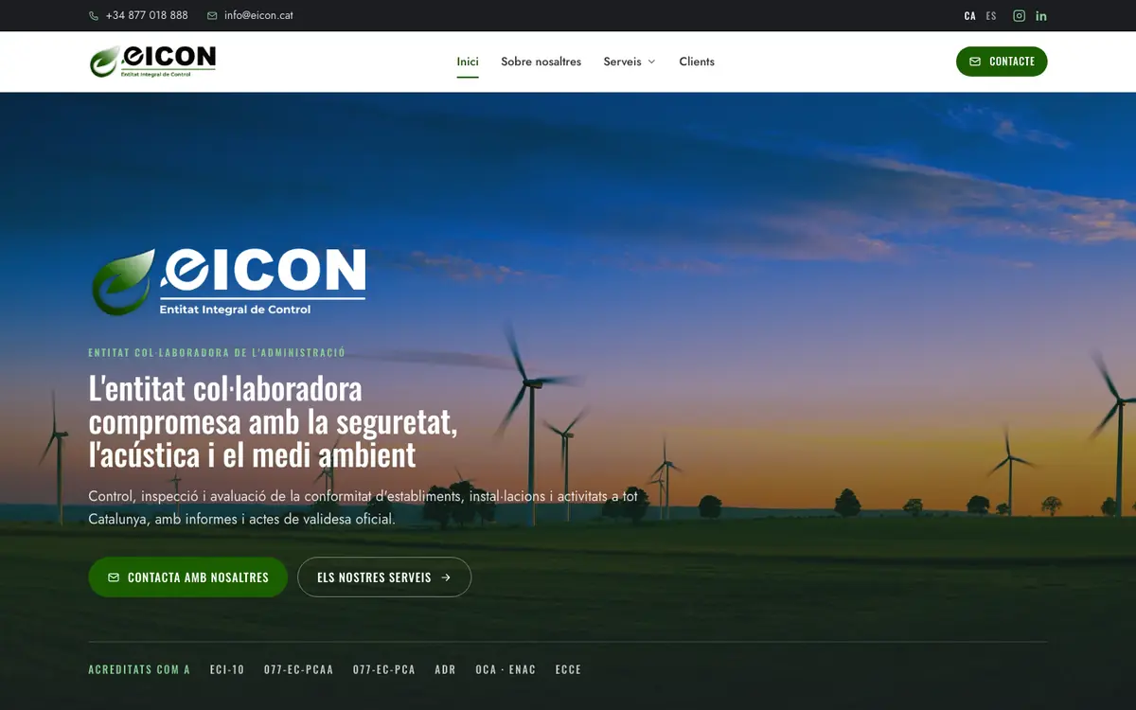Click the ENTITAT COL·LABORADORA DE L'ADMINISTRACIÓ tagline

pos(217,353)
